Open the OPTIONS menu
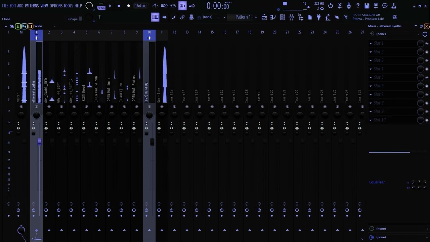Viewport: 430px width, 242px height. (x=56, y=6)
